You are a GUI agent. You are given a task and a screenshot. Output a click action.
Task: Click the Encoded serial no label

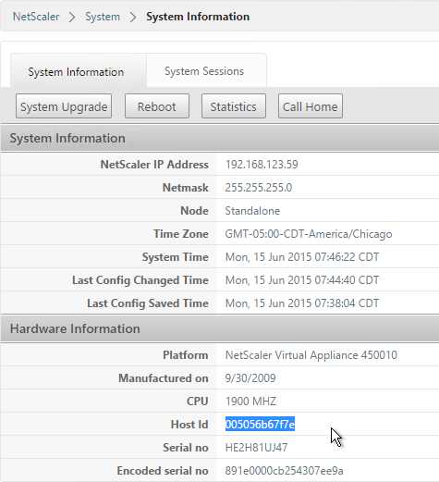coord(163,471)
